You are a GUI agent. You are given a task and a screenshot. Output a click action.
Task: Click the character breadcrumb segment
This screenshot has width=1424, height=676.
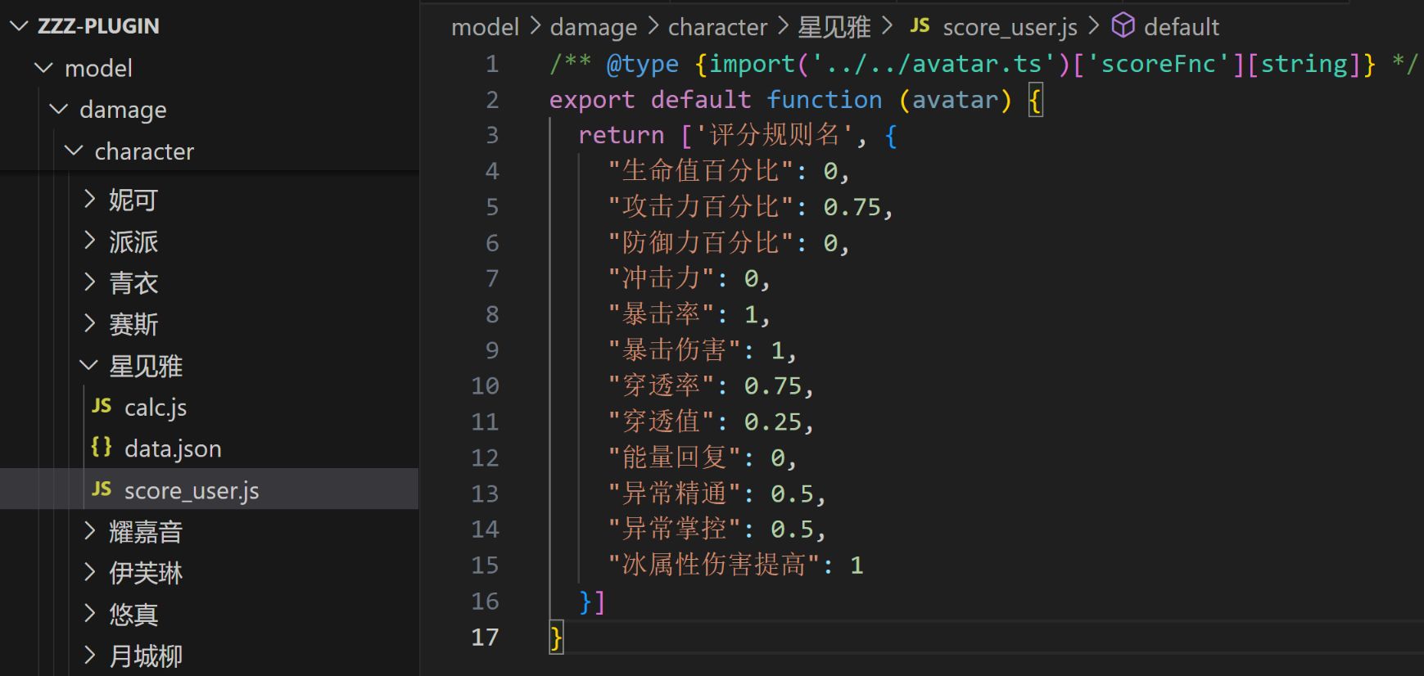[718, 27]
